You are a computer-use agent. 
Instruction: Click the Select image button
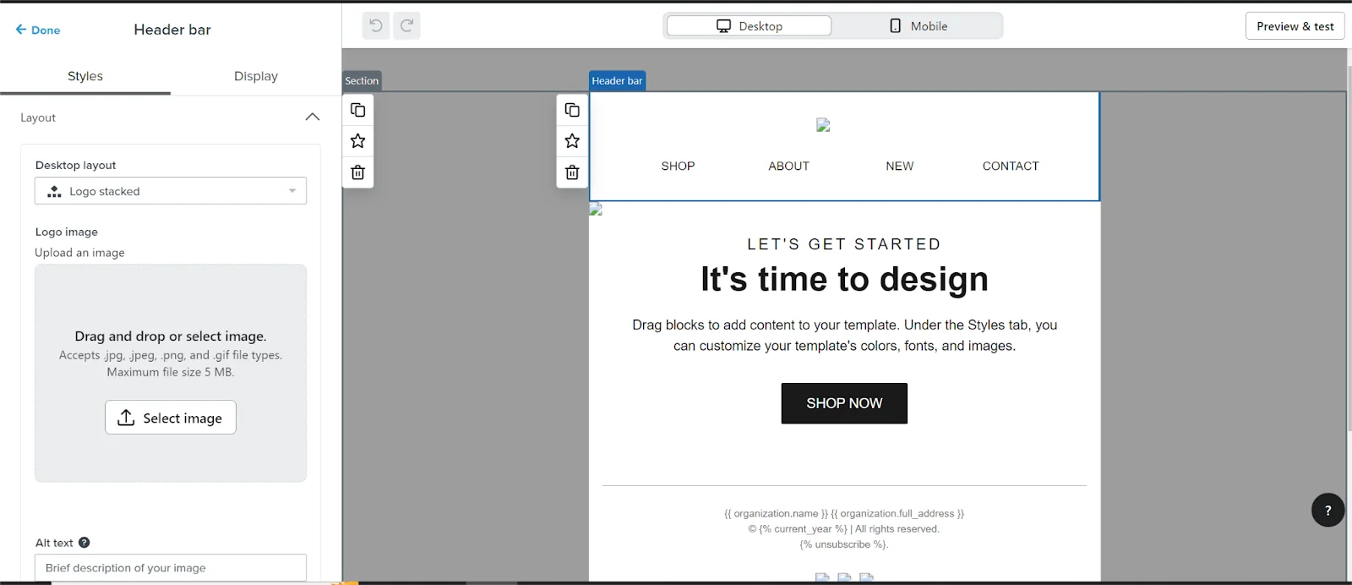tap(171, 418)
